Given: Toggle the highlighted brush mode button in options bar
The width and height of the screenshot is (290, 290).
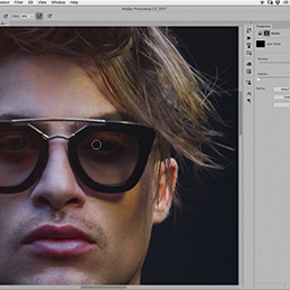Looking at the screenshot, I should point(39,16).
